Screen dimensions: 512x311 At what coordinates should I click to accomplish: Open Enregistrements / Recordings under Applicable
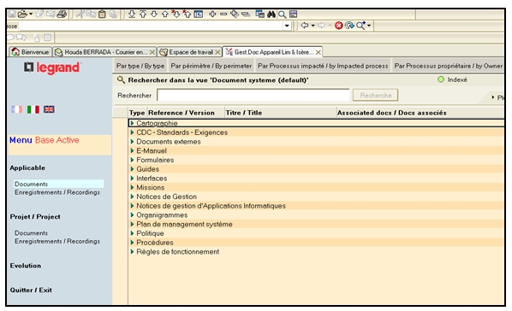coord(57,192)
